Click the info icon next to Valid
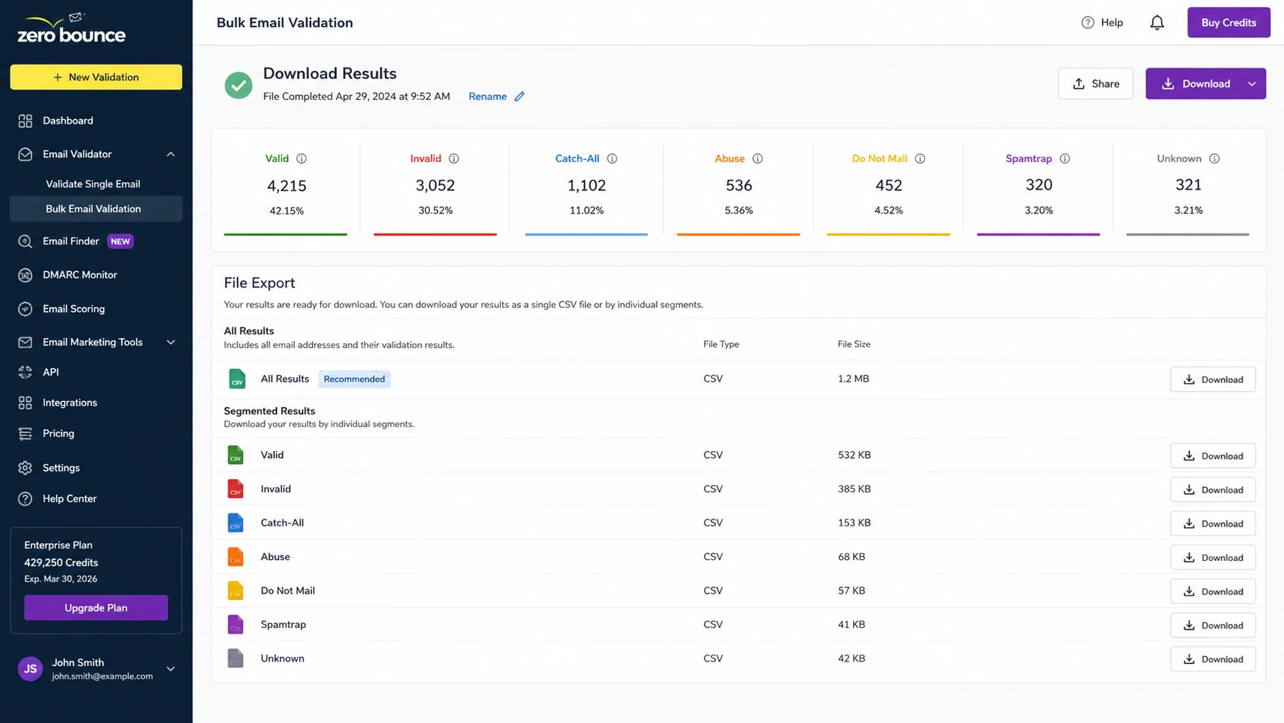Viewport: 1284px width, 723px height. click(x=302, y=159)
